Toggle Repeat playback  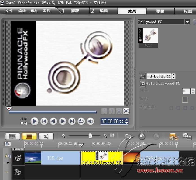[x=81, y=121]
